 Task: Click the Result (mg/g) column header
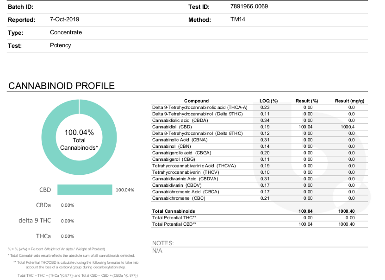point(349,101)
